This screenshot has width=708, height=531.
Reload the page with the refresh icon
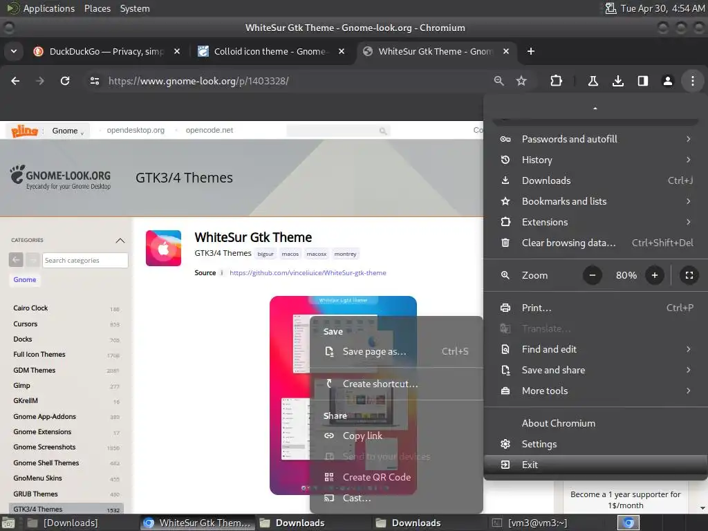tap(65, 81)
